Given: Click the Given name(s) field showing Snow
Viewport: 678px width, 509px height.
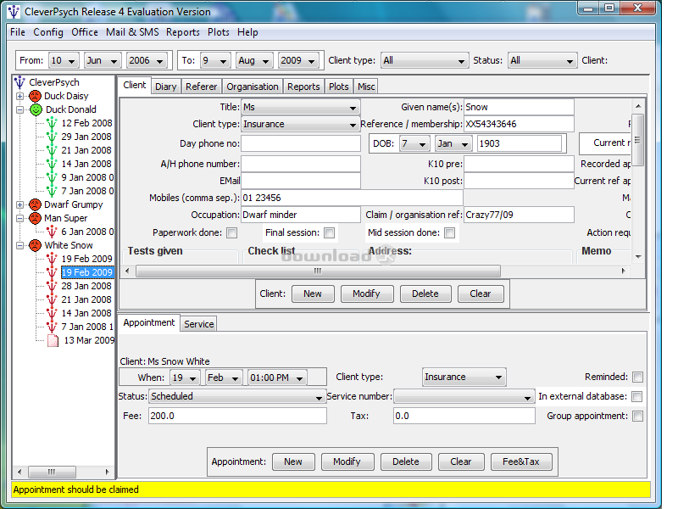Looking at the screenshot, I should click(519, 108).
